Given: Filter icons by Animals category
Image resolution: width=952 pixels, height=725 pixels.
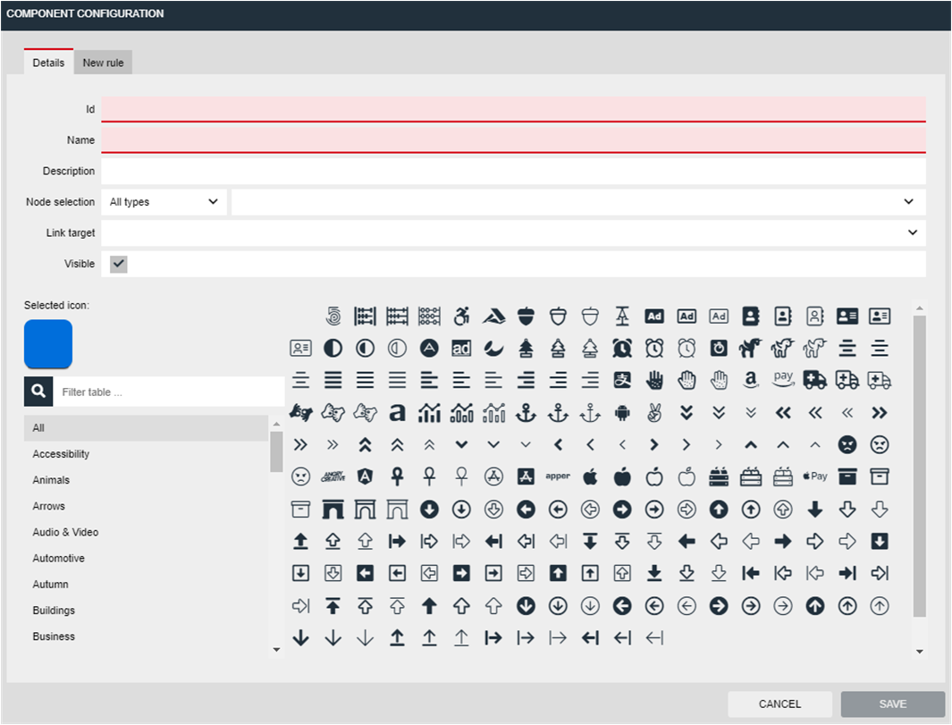Looking at the screenshot, I should [146, 480].
